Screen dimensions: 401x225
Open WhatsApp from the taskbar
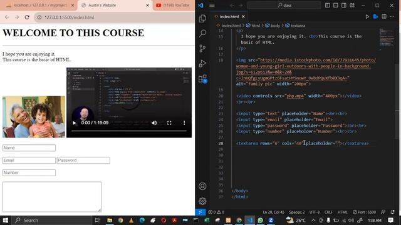click(261, 220)
